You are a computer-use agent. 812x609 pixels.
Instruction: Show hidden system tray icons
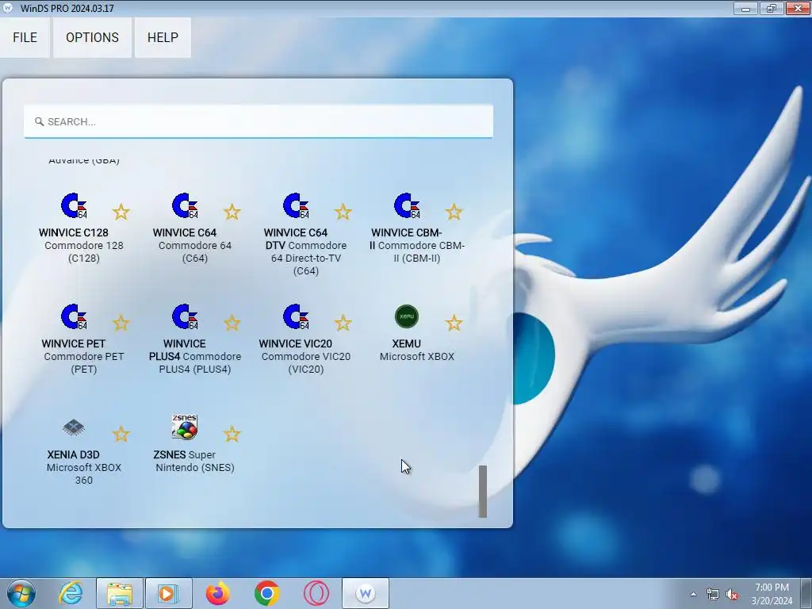click(693, 594)
